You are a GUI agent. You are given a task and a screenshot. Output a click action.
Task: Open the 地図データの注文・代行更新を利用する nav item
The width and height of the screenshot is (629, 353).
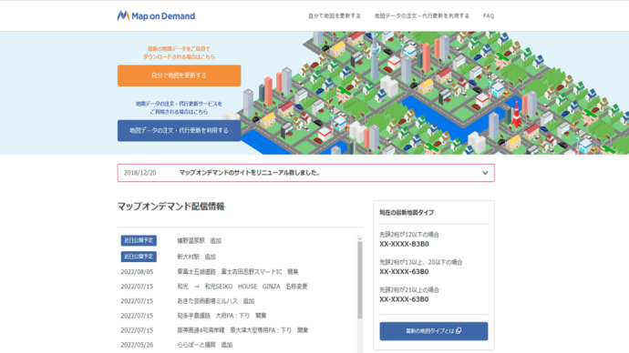point(421,16)
